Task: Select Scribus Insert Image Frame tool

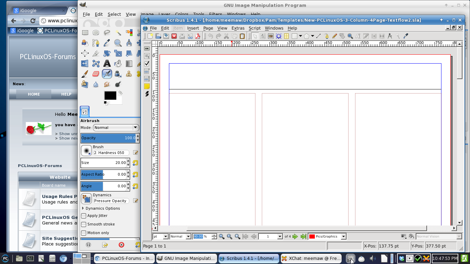Action: point(271,36)
